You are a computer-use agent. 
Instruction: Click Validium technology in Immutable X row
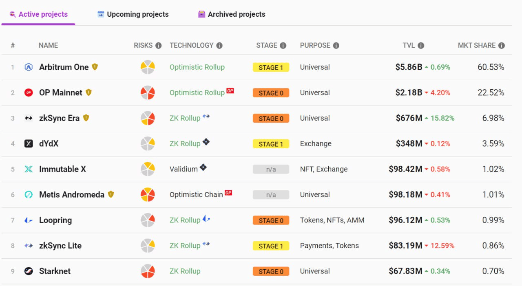(x=184, y=169)
